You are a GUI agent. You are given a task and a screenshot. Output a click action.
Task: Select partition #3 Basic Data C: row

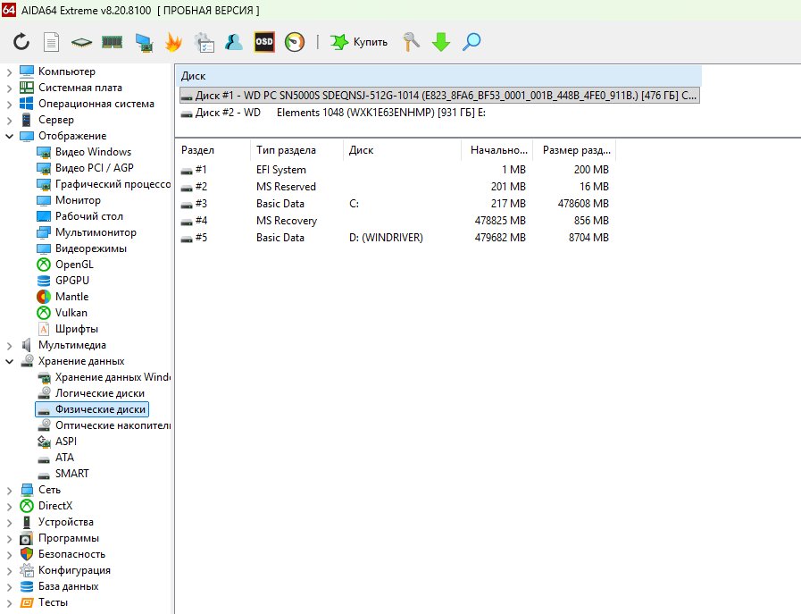[x=396, y=204]
